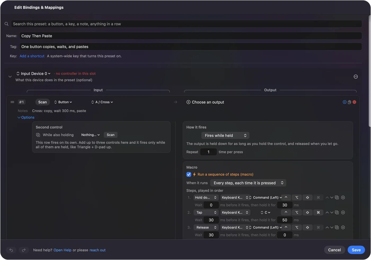Move macro step 3 up
This screenshot has width=371, height=260.
coord(327,227)
